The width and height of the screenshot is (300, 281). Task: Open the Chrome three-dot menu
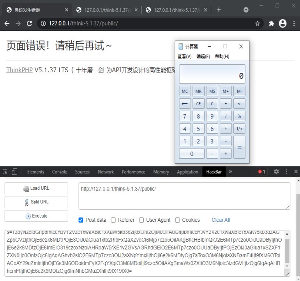tap(294, 23)
